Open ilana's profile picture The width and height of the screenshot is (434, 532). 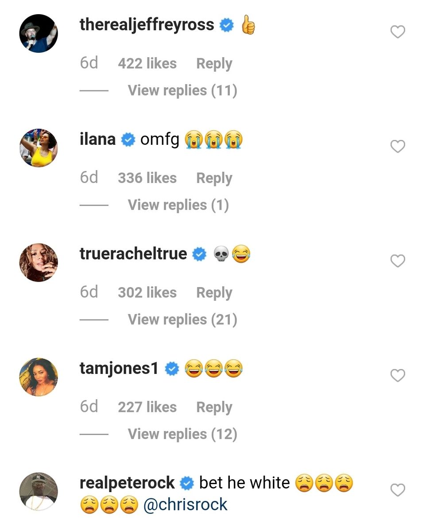point(39,148)
